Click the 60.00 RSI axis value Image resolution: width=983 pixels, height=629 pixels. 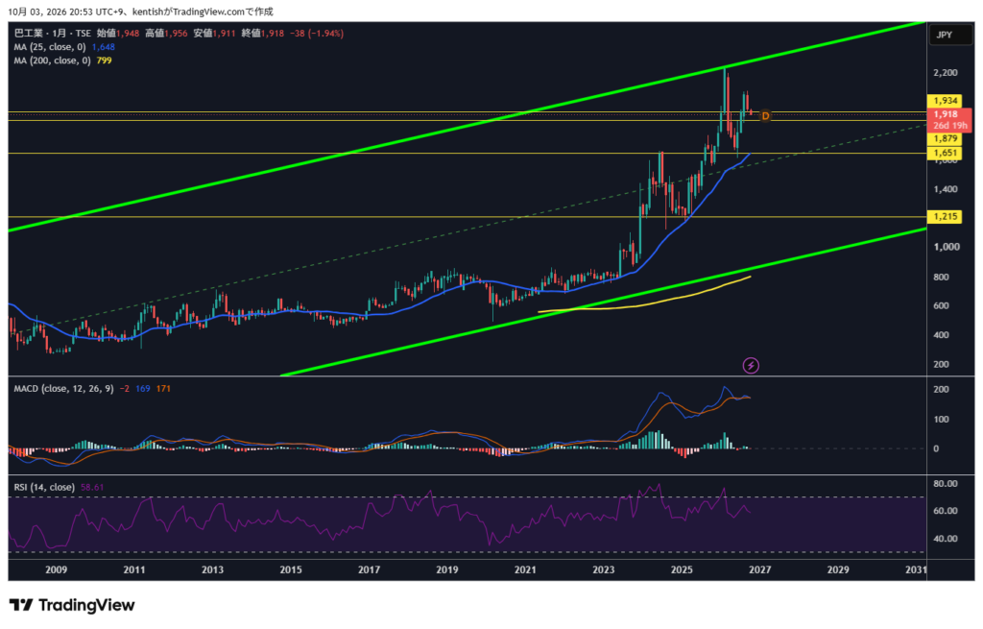pyautogui.click(x=946, y=511)
